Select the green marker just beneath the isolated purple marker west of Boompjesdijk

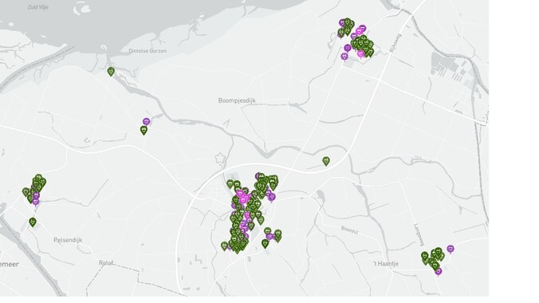click(144, 130)
